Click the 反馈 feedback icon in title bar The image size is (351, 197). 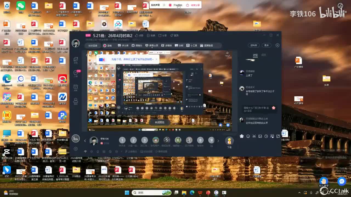(151, 36)
